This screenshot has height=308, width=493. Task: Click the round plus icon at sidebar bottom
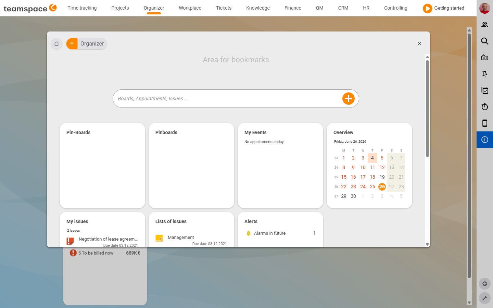[485, 284]
